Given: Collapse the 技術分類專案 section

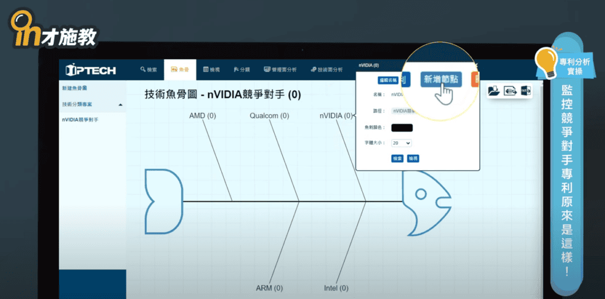Looking at the screenshot, I should pos(121,104).
